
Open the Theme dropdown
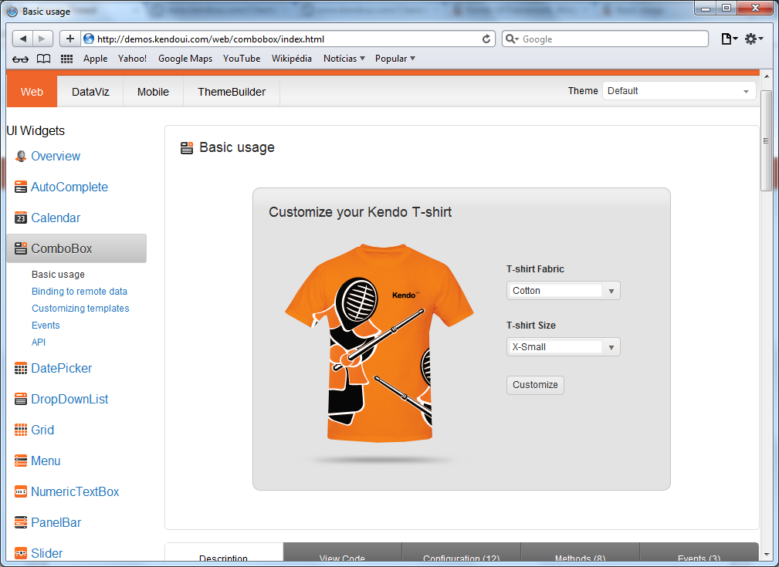pos(679,91)
